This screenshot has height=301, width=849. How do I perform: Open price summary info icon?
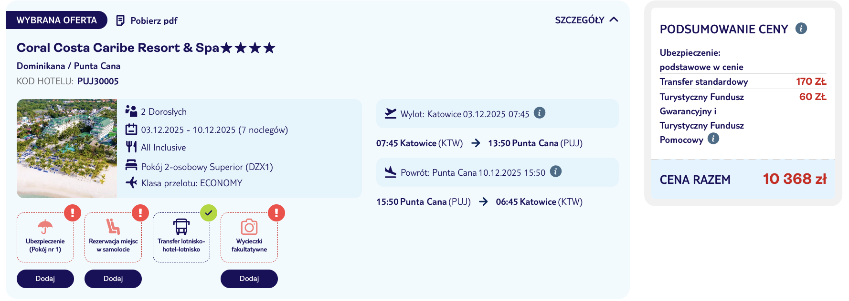[801, 29]
